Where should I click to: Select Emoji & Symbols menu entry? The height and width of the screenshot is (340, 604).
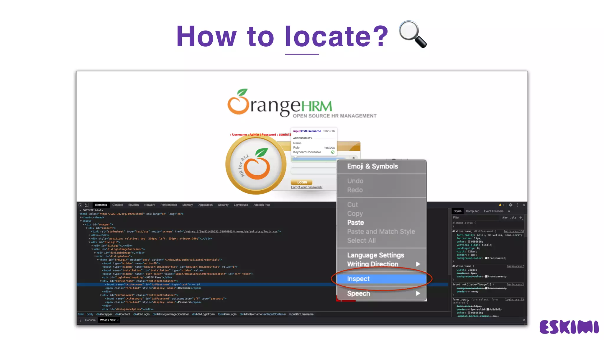[x=382, y=166]
